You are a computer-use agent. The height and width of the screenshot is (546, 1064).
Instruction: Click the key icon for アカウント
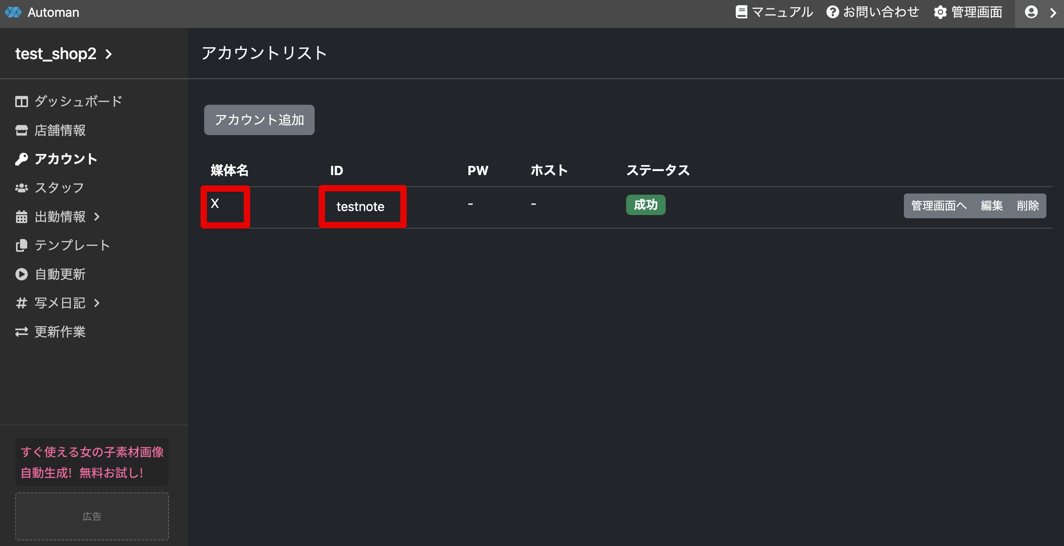(x=22, y=159)
